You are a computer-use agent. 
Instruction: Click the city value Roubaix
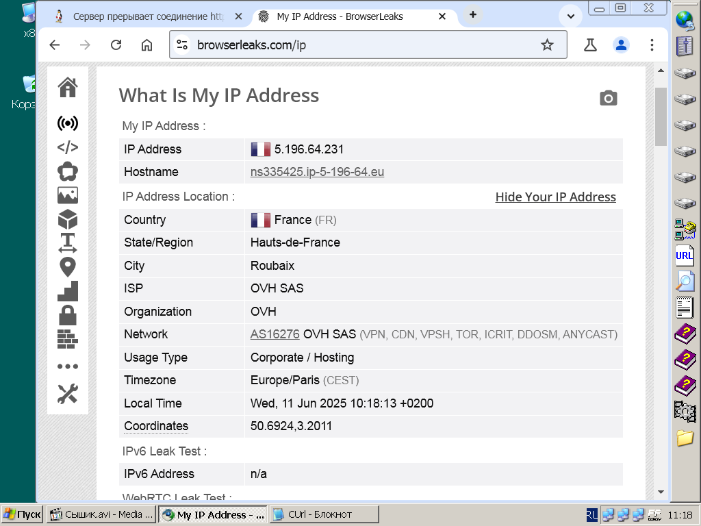(x=272, y=266)
